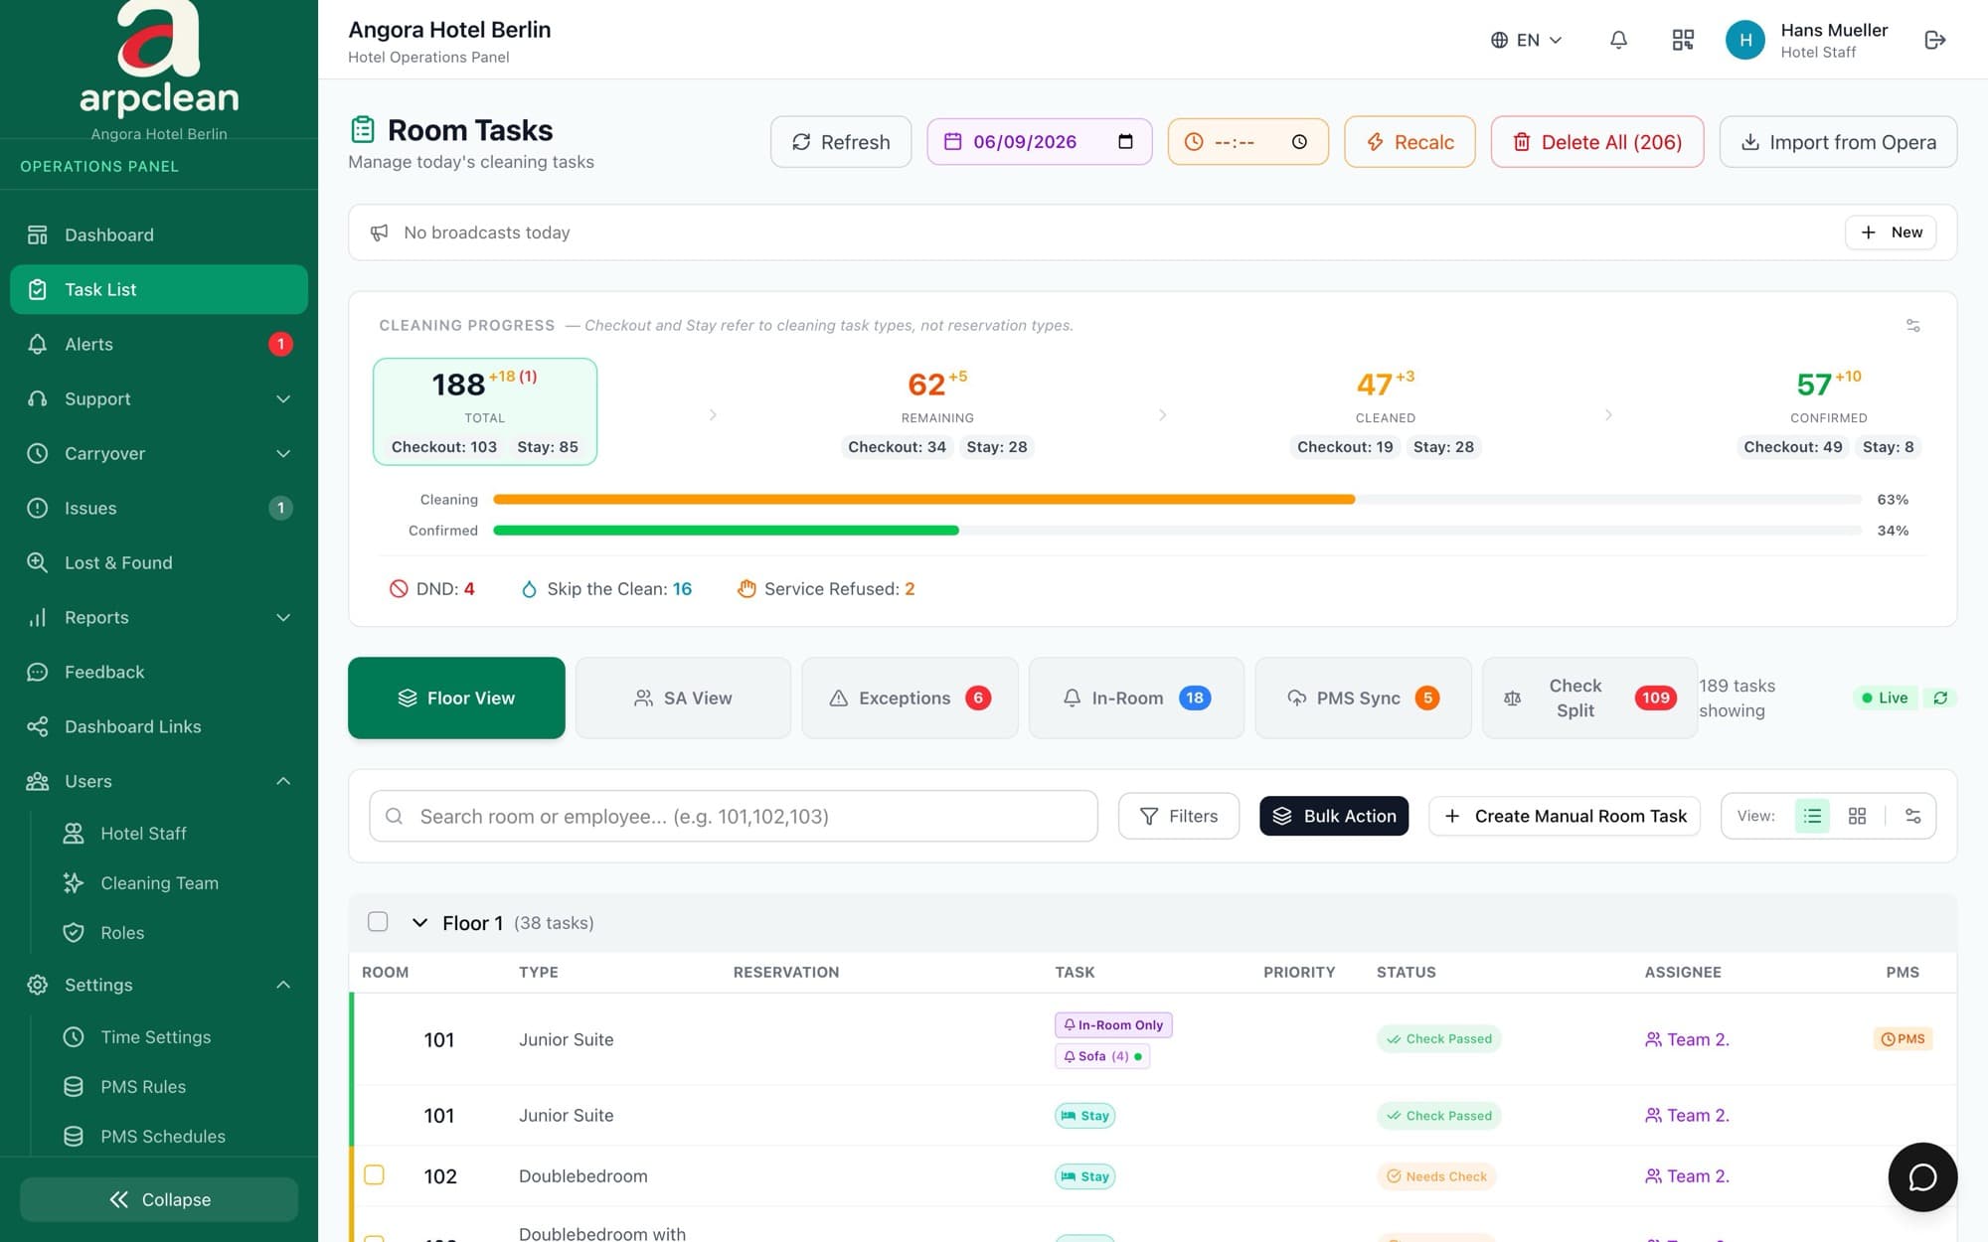The width and height of the screenshot is (1988, 1242).
Task: Open cleaning progress settings sliders icon
Action: pos(1912,325)
